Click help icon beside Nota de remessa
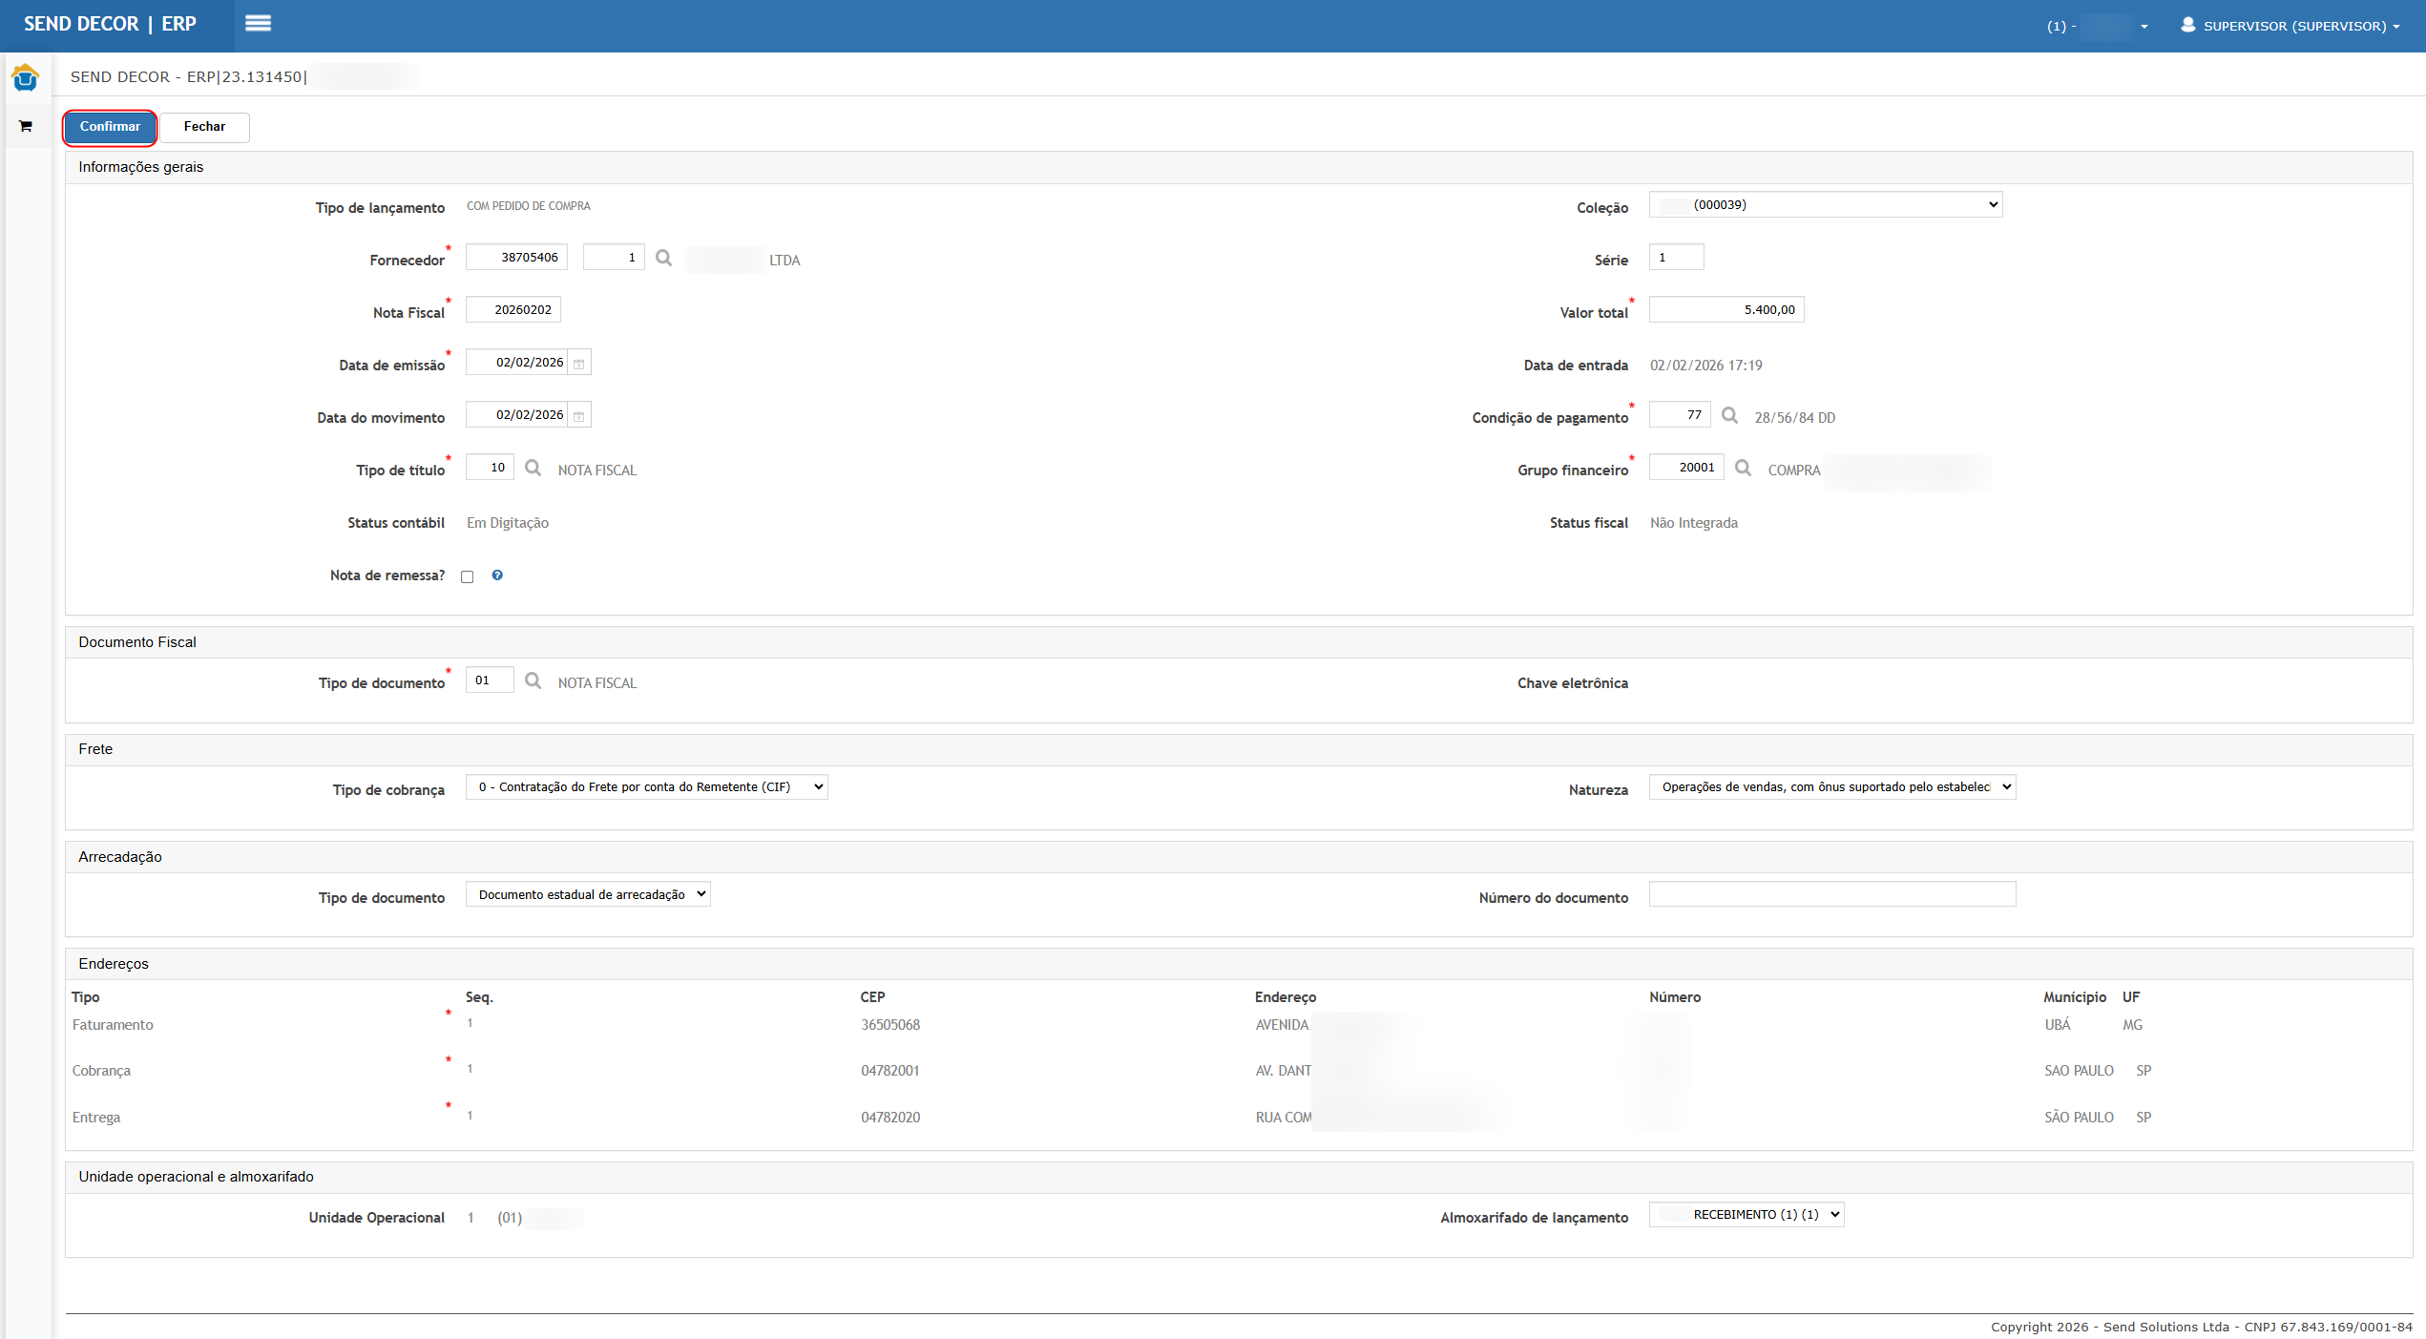Image resolution: width=2426 pixels, height=1339 pixels. click(497, 575)
